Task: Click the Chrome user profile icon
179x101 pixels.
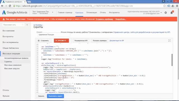Action: click(x=163, y=1)
